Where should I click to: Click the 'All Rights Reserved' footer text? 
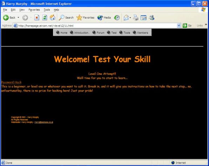point(19,120)
